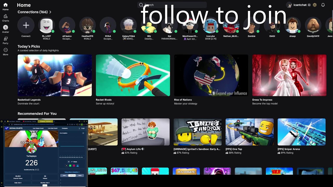Expand the Connections (166) list

[34, 12]
